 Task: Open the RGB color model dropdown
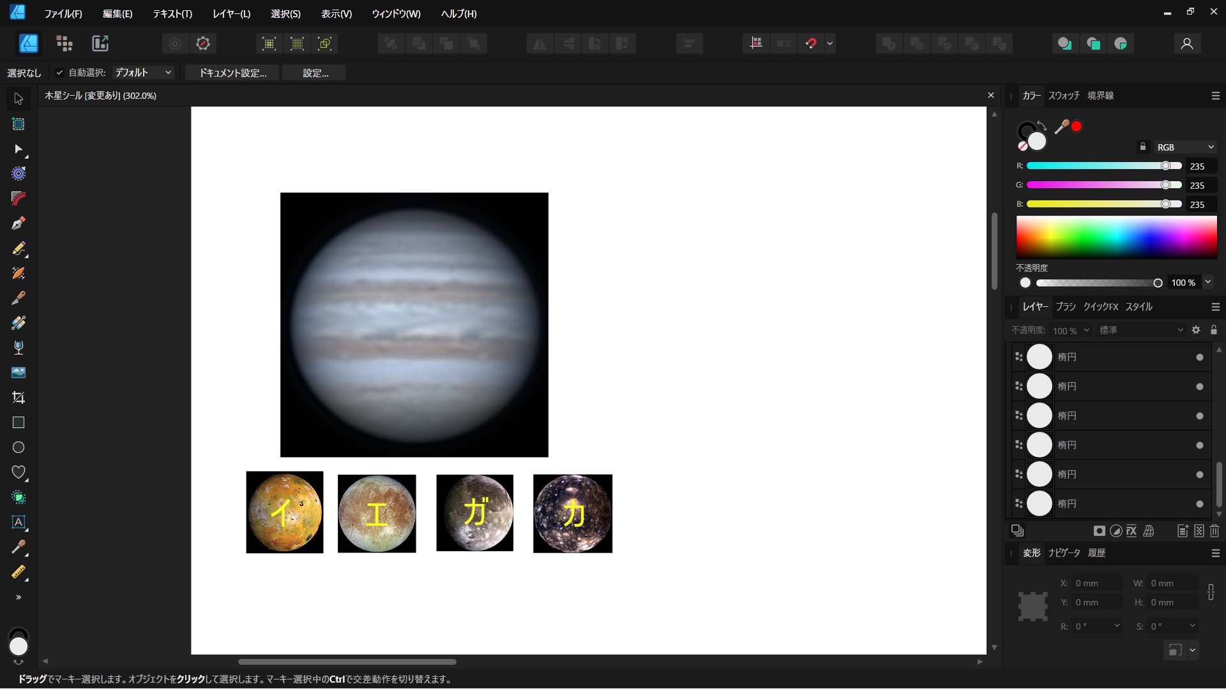(x=1184, y=147)
